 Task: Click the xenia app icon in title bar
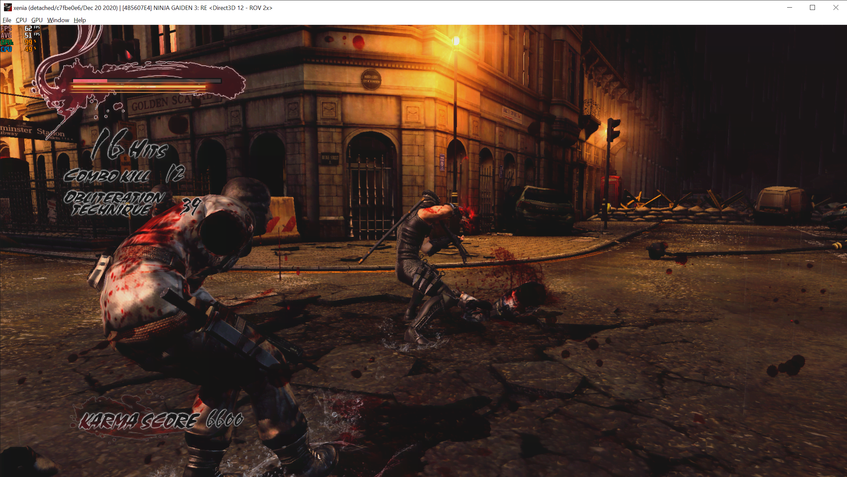pos(8,8)
